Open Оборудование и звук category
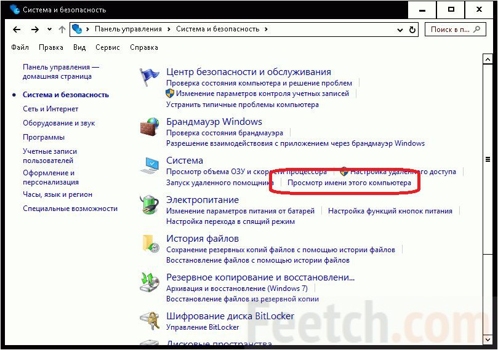This screenshot has height=350, width=498. click(x=58, y=123)
